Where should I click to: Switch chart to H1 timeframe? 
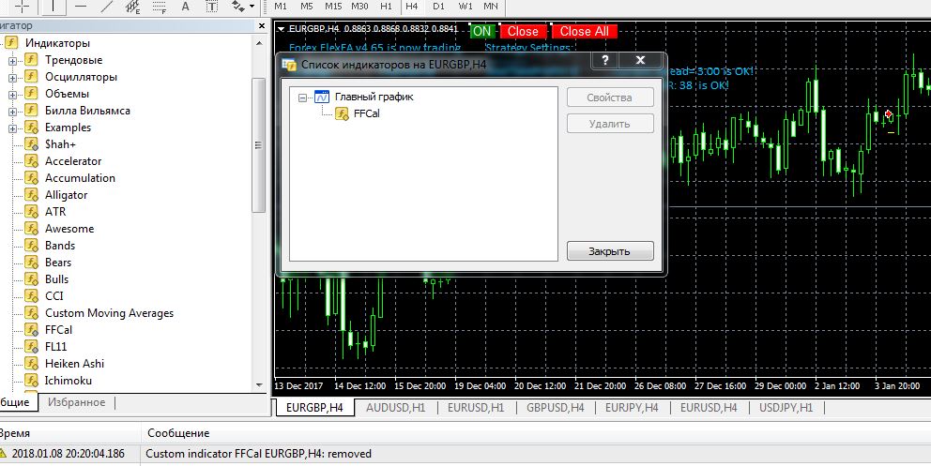click(386, 6)
